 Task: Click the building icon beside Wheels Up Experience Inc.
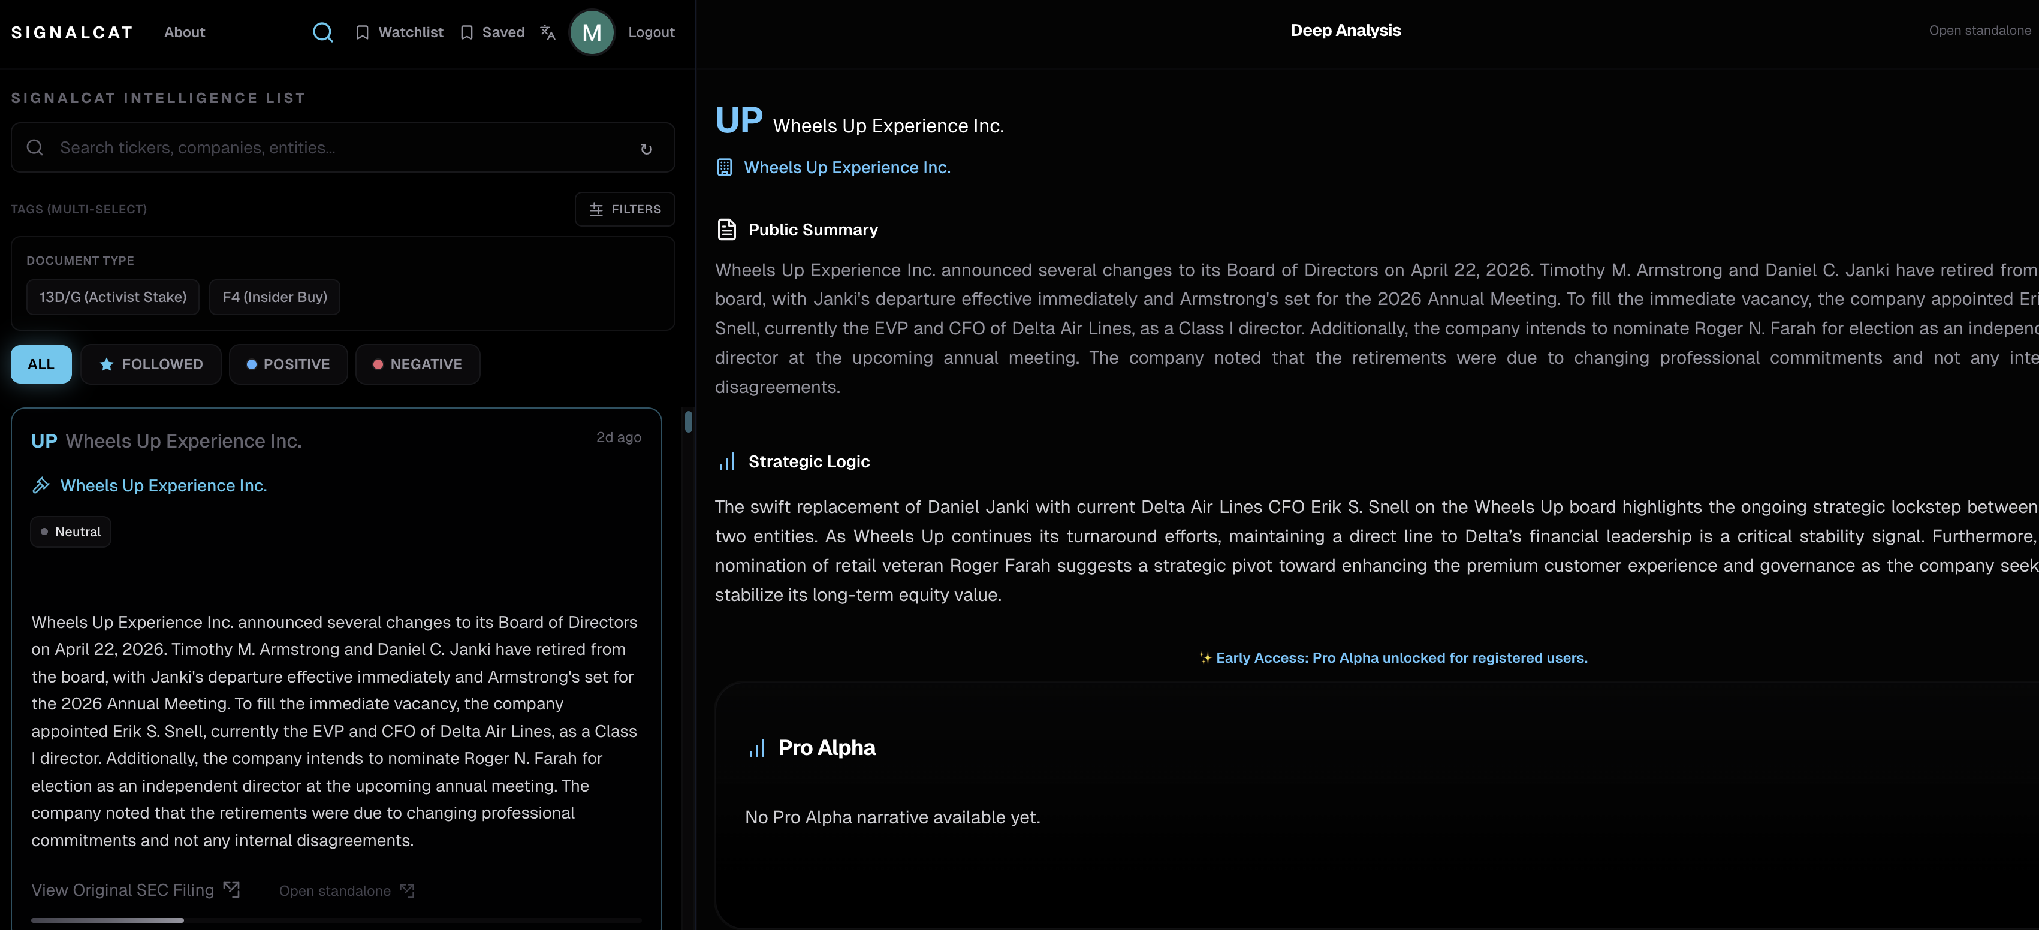point(724,167)
